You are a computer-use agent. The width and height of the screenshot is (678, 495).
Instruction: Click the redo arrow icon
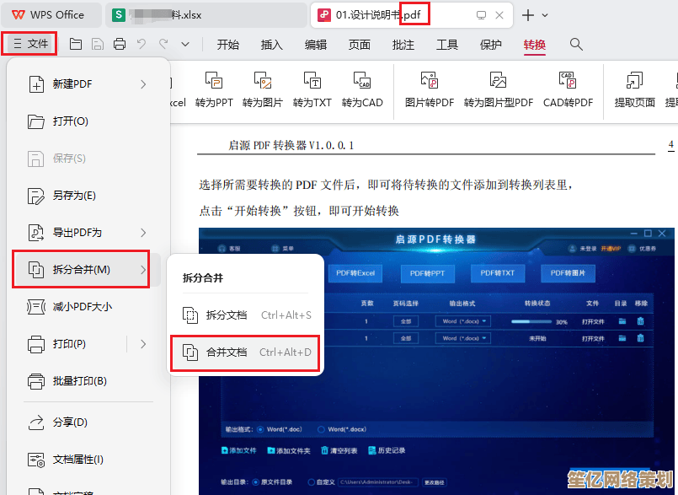point(163,44)
